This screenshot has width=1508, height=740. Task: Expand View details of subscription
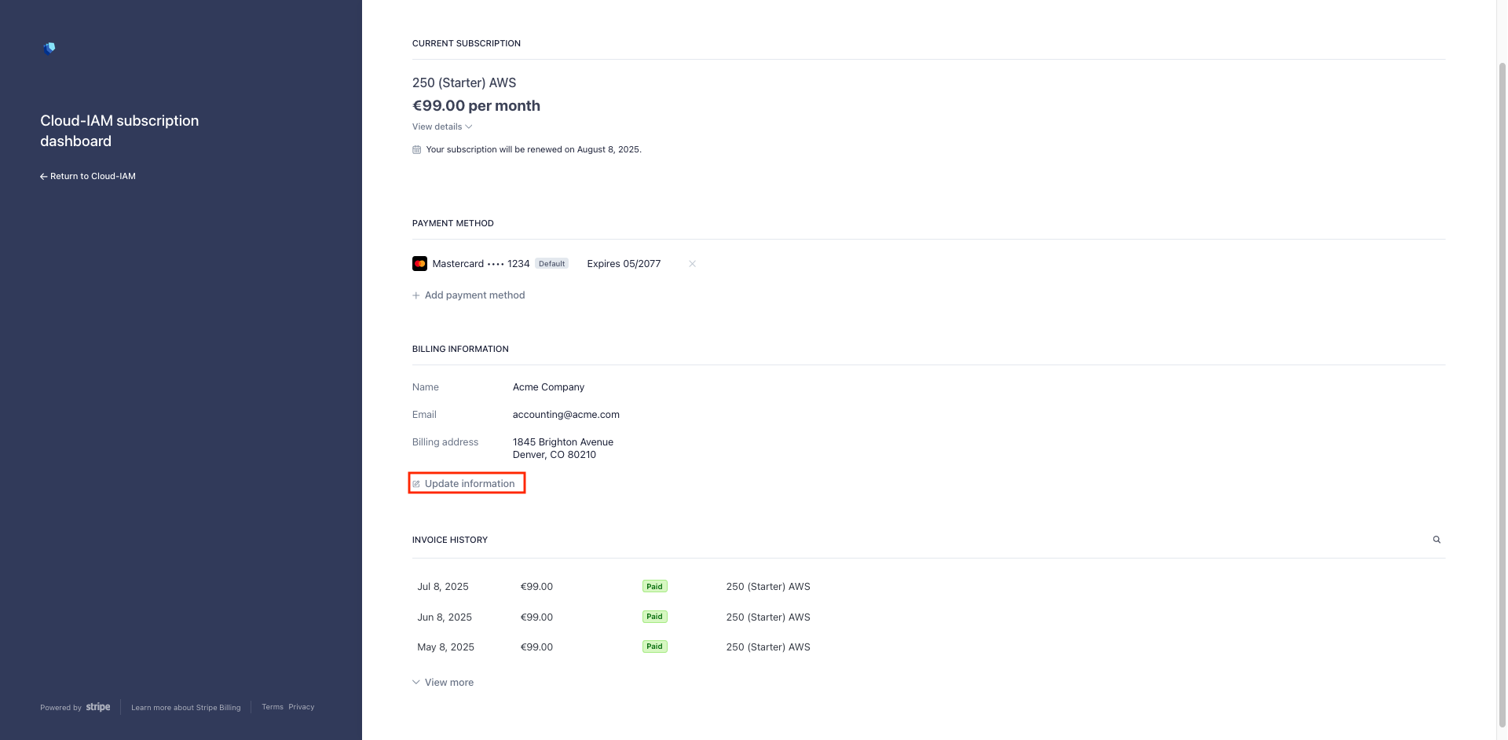point(442,126)
